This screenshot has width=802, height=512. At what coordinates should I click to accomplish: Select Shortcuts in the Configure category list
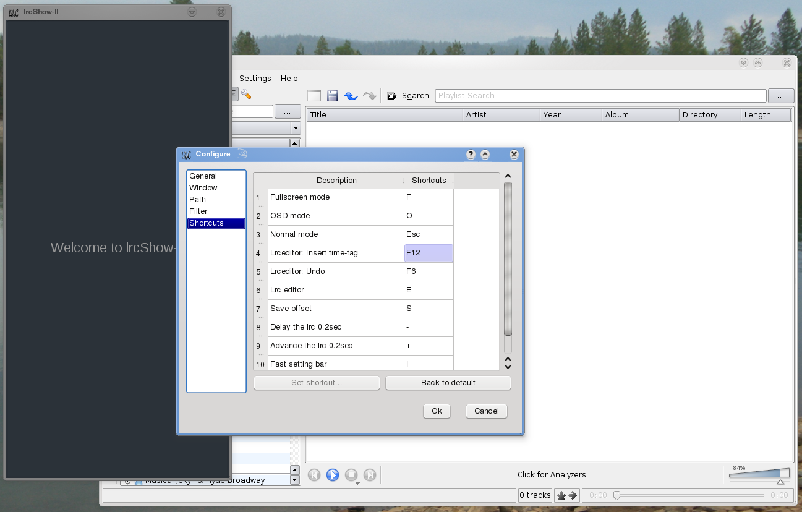click(216, 223)
